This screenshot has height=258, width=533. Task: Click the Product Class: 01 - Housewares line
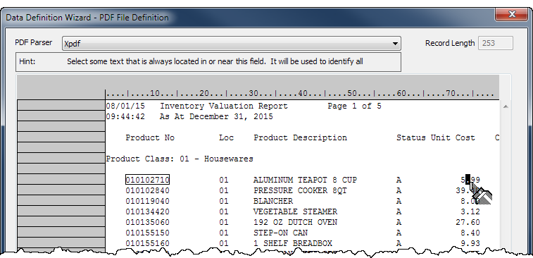(180, 159)
